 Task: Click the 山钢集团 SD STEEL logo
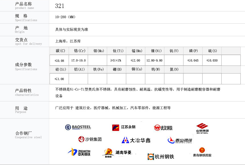(x=202, y=129)
